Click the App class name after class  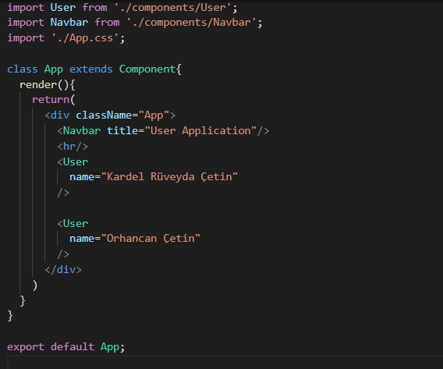[53, 69]
